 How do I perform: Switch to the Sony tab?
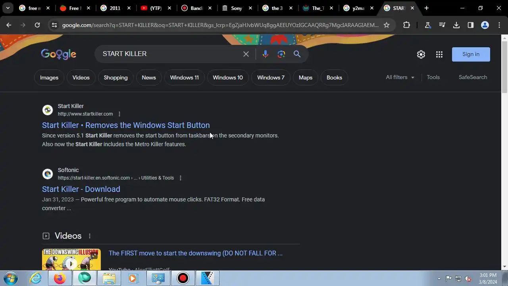(x=237, y=8)
